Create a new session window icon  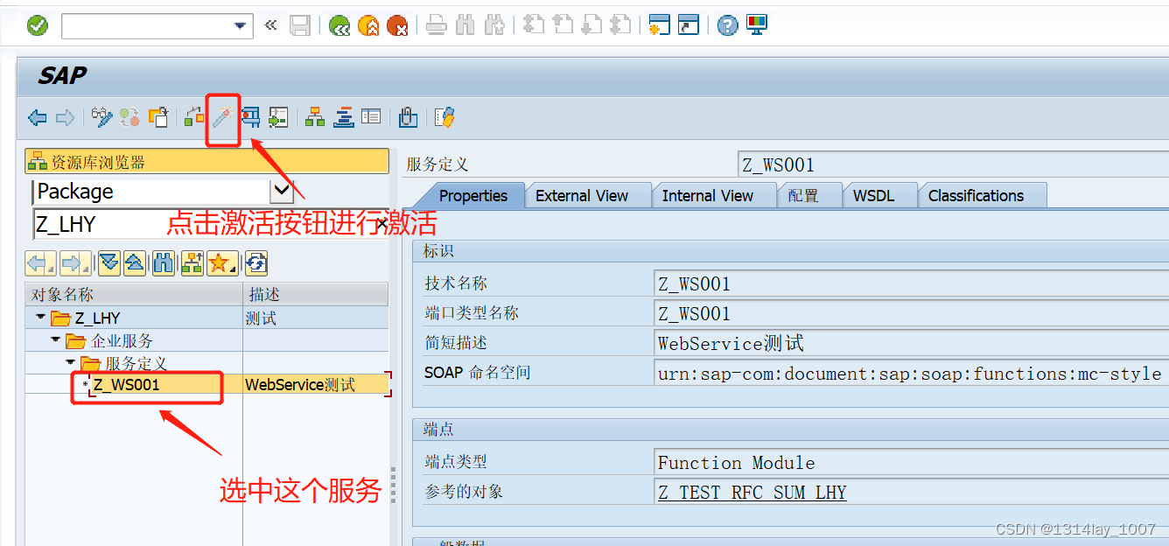point(659,25)
